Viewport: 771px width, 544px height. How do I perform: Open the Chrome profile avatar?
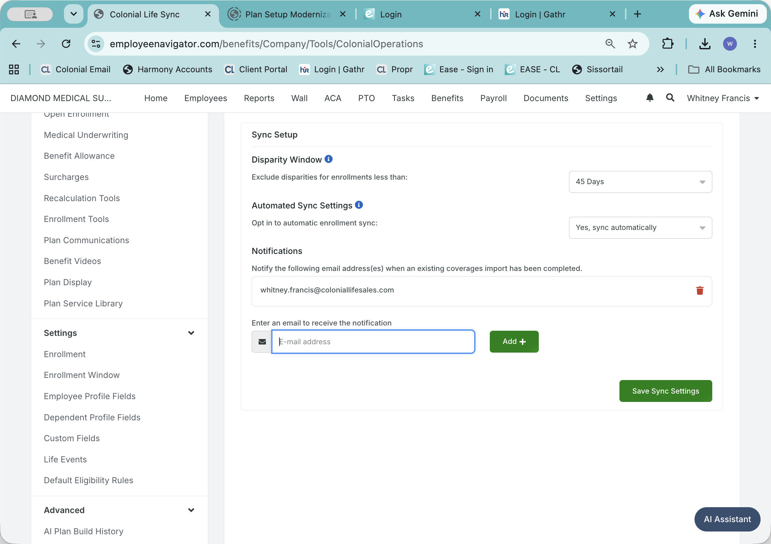(x=730, y=44)
